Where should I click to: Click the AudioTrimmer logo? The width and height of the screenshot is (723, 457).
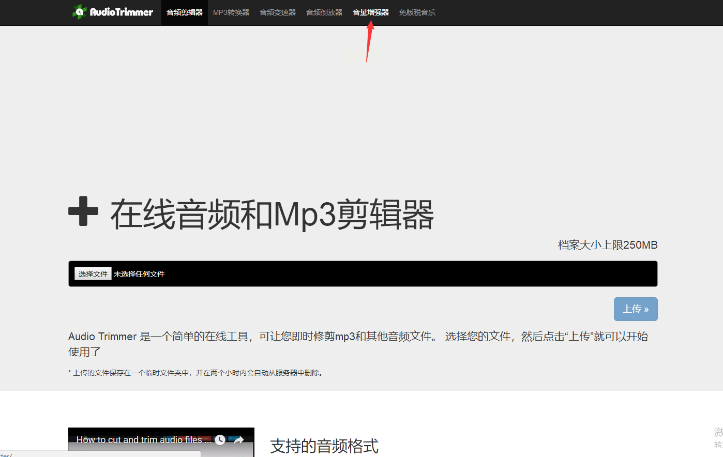113,12
